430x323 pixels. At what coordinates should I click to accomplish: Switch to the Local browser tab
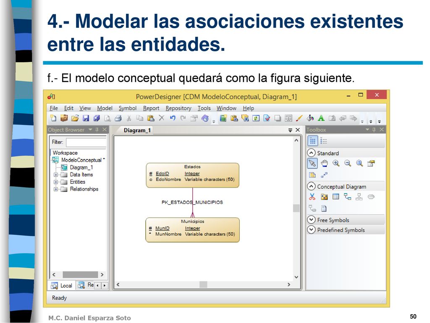[62, 286]
